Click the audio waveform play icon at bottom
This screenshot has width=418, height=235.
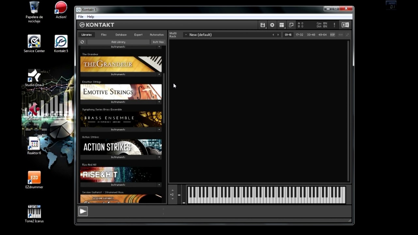pos(83,211)
